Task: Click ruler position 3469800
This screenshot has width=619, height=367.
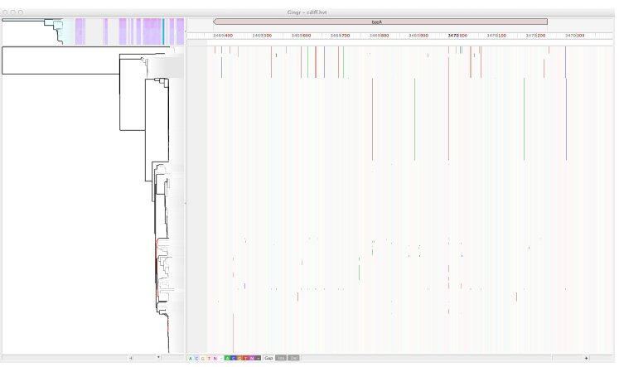Action: (379, 36)
